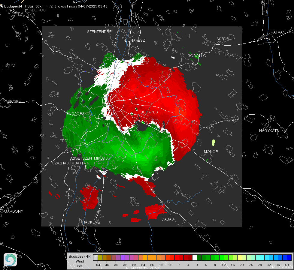The height and width of the screenshot is (270, 294).
Task: Select the DOROG town label
Action: 39,10
